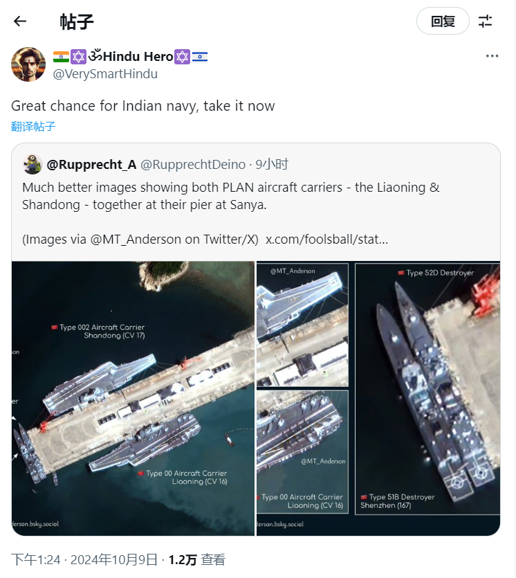
Task: Click the India flag emoji in display name
Action: (x=60, y=56)
